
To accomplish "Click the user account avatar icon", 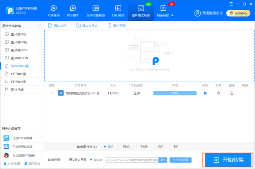I will [197, 13].
